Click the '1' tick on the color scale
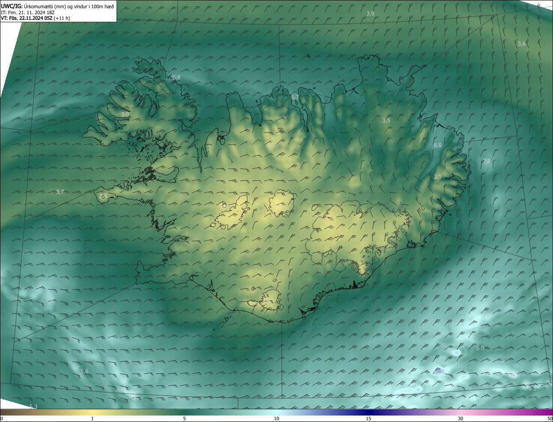Screen dimensions: 553x422 [92, 419]
